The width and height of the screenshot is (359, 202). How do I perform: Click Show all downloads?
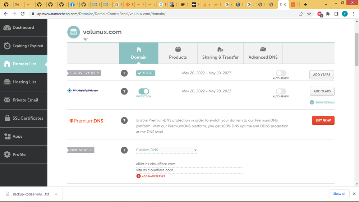pos(339,194)
